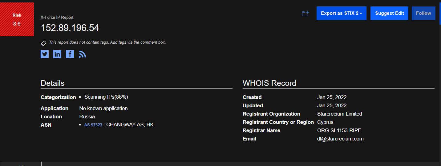Share report via the Facebook icon
Image resolution: width=441 pixels, height=166 pixels.
tap(70, 54)
